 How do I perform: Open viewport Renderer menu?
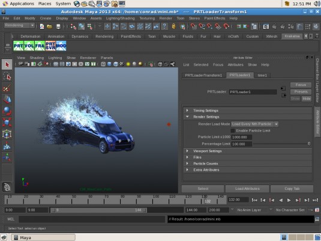[88, 58]
